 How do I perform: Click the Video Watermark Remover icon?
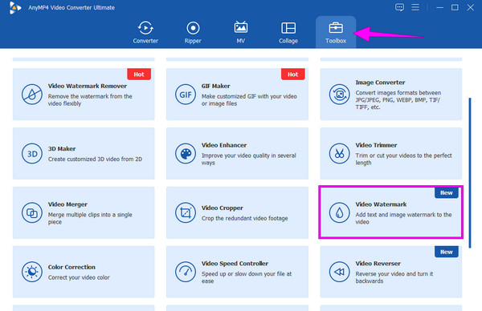32,95
